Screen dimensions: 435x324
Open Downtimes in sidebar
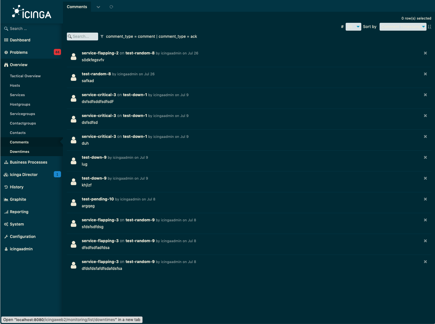pyautogui.click(x=20, y=152)
